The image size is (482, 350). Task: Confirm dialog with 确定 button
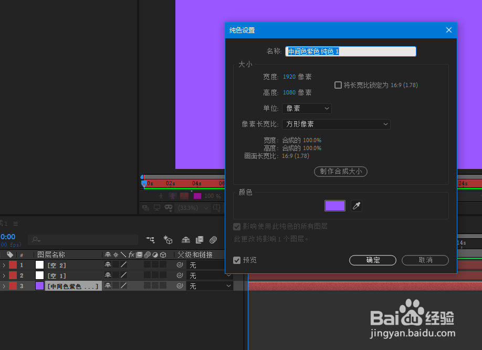point(372,260)
